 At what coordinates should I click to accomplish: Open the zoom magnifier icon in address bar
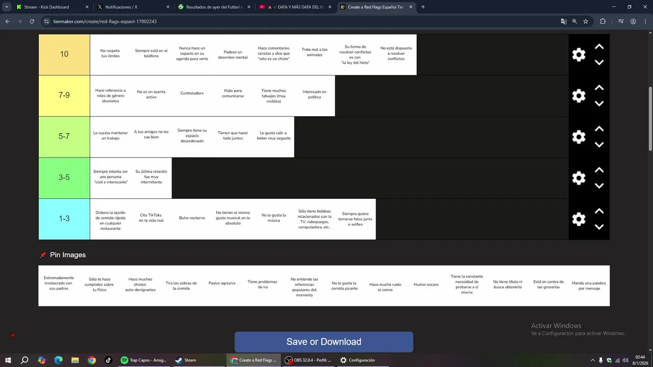(x=574, y=21)
